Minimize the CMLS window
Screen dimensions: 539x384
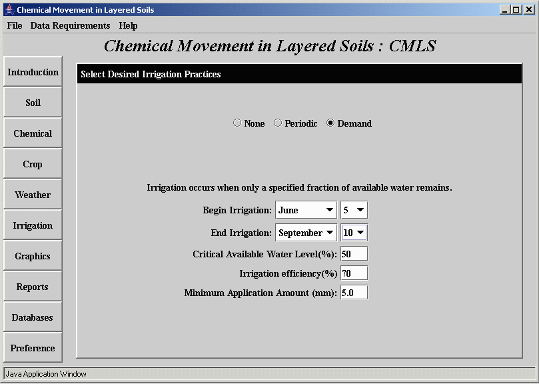pos(504,9)
